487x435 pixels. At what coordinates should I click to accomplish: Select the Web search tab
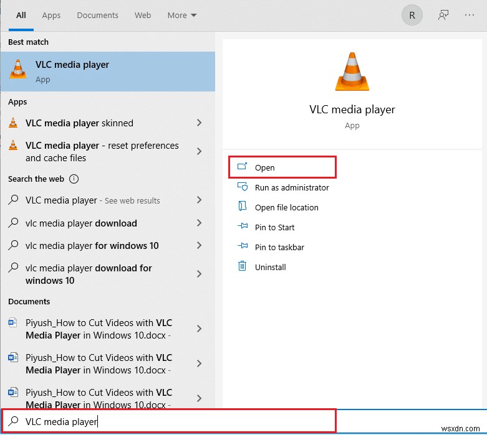tap(143, 16)
